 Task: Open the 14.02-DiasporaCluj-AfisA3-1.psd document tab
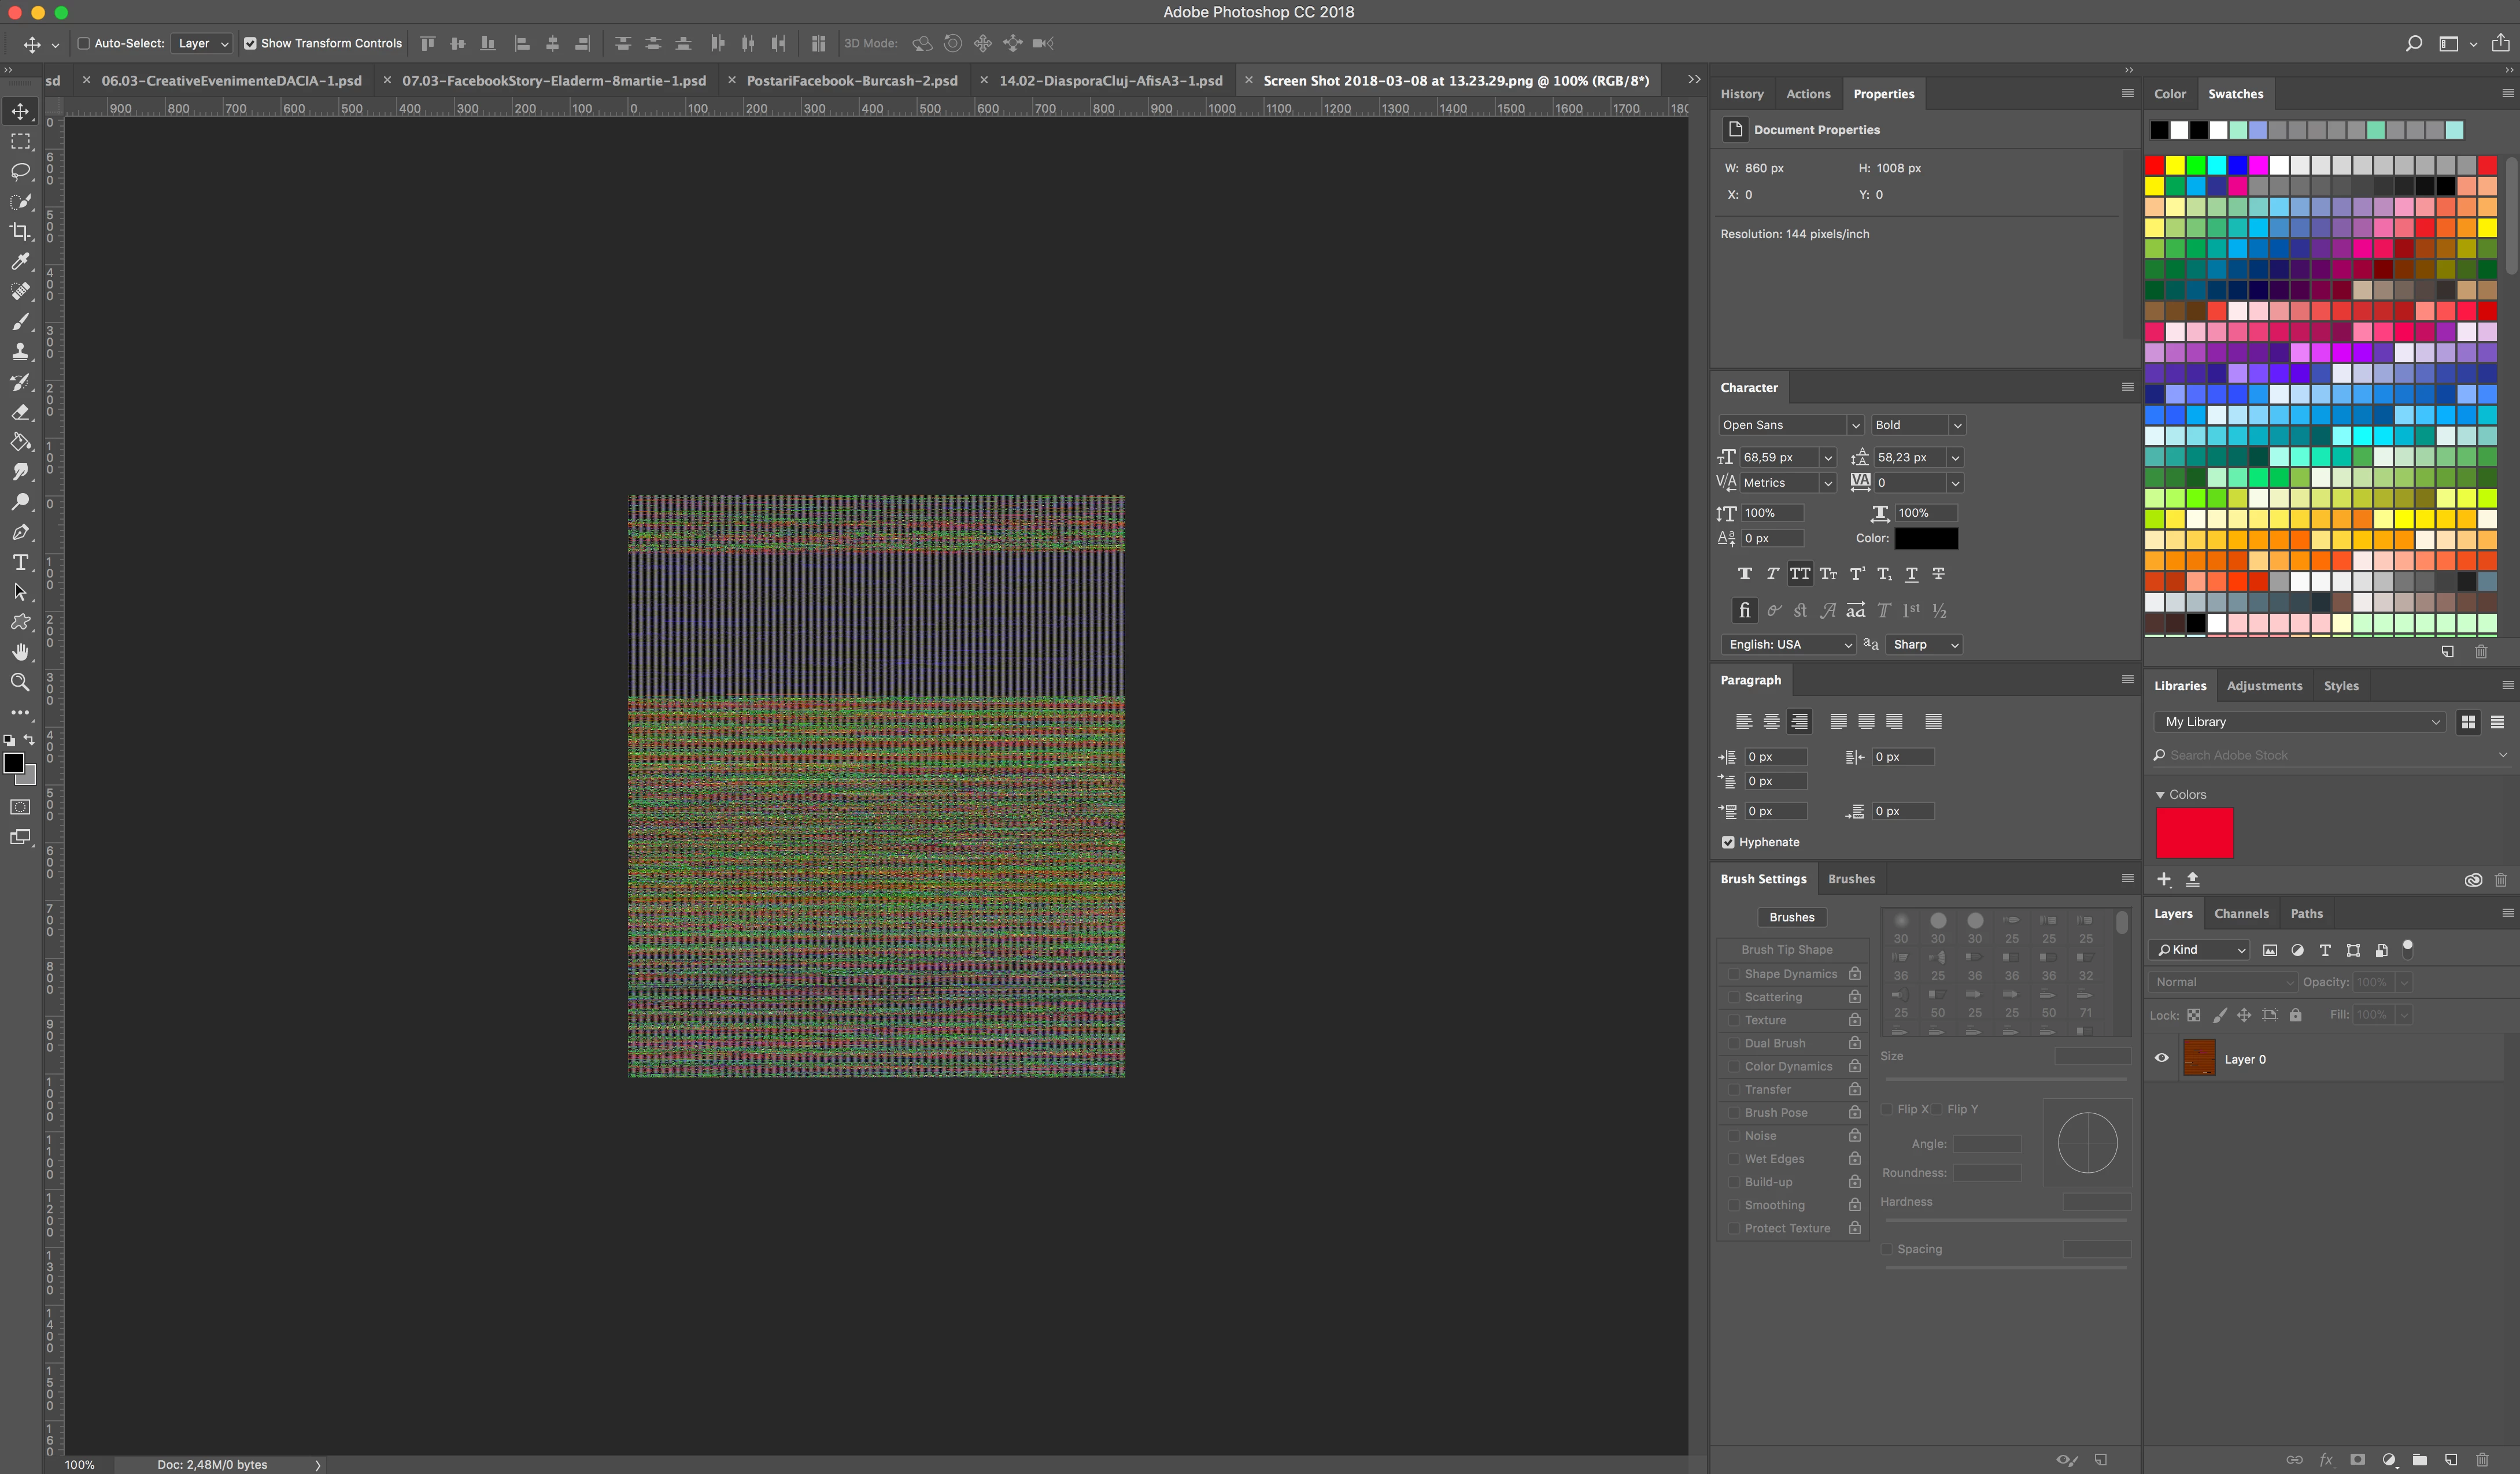[1110, 81]
